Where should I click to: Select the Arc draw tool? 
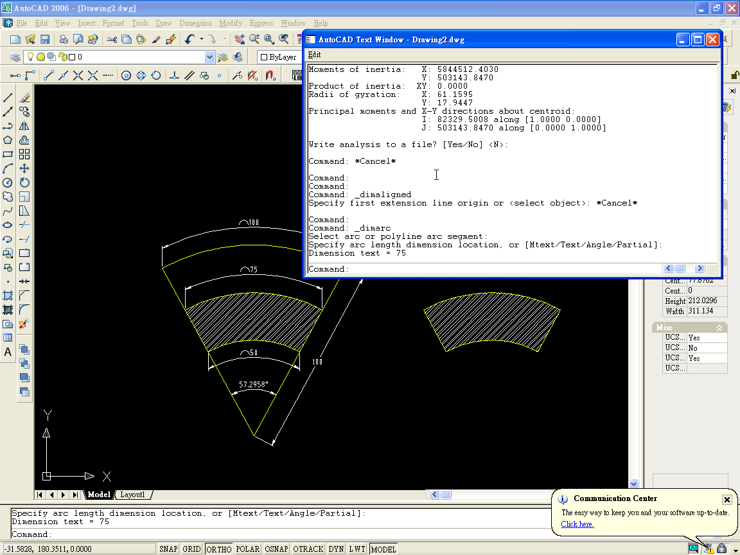tap(8, 168)
